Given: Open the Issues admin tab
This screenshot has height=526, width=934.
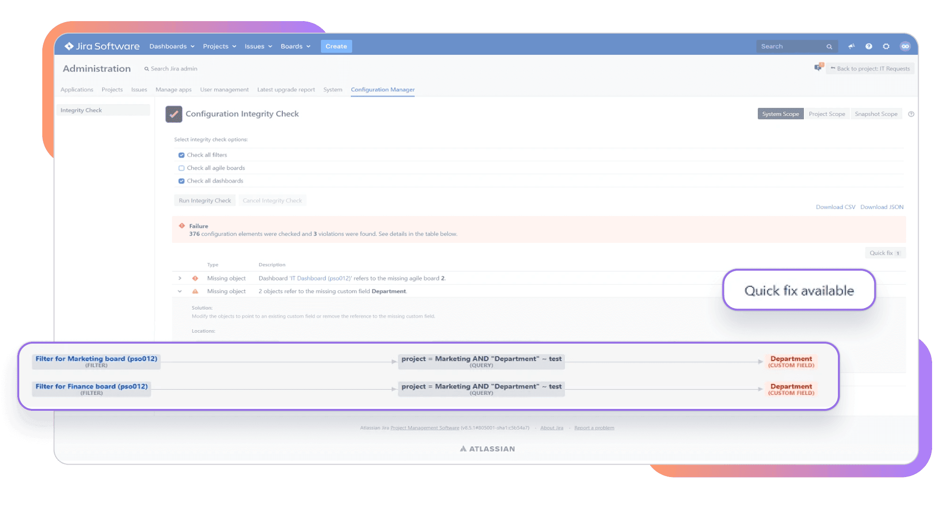Looking at the screenshot, I should click(x=139, y=90).
